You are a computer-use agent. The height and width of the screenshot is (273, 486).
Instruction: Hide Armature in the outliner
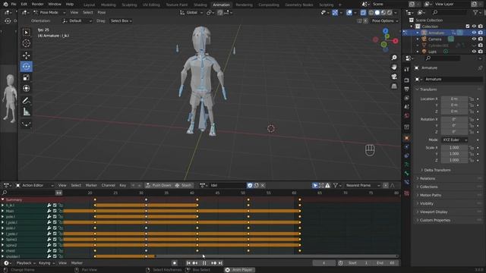[474, 33]
